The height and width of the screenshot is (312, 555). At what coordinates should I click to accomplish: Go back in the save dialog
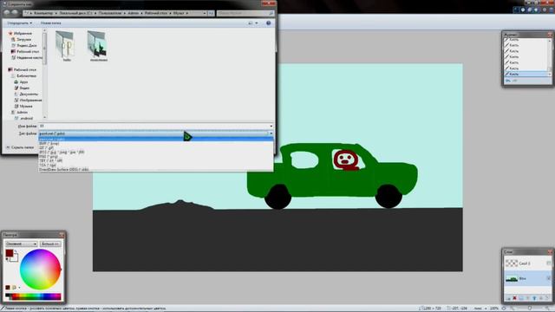tap(7, 13)
